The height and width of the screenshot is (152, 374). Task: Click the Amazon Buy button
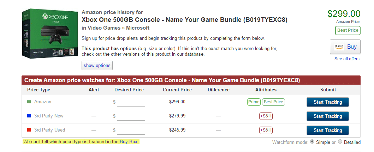tap(345, 47)
